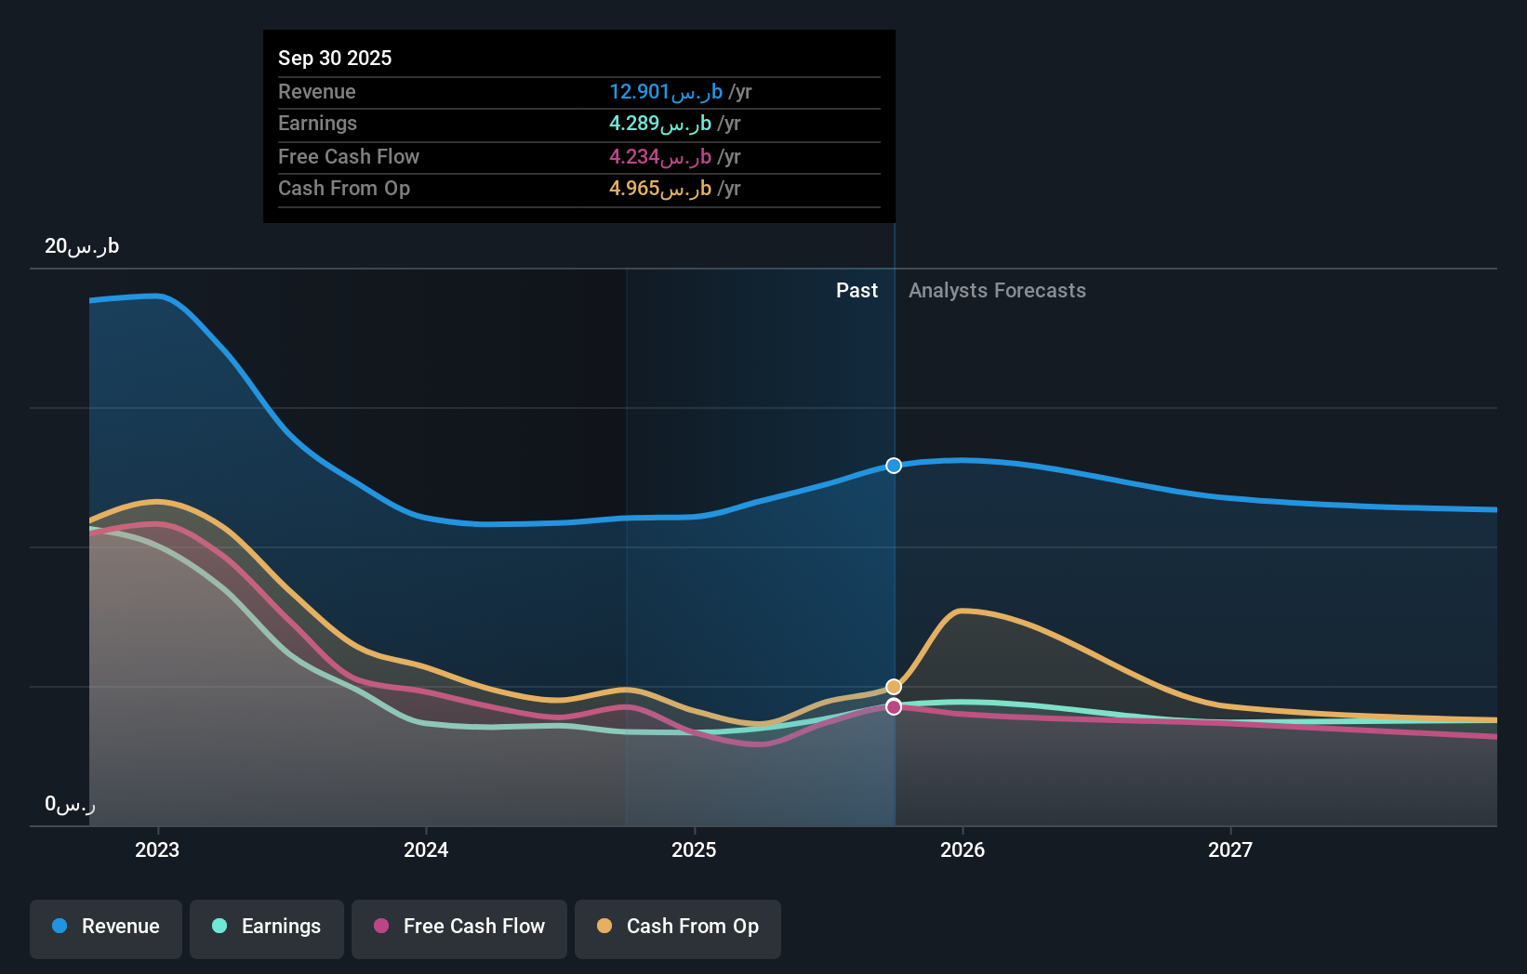
Task: Open the Analysts Forecasts section
Action: [997, 290]
